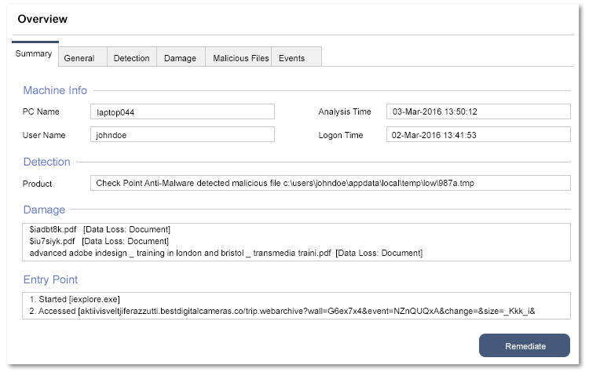Click the Entry Point section heading

click(x=50, y=279)
